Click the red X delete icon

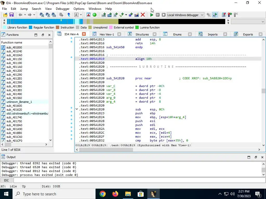click(143, 15)
